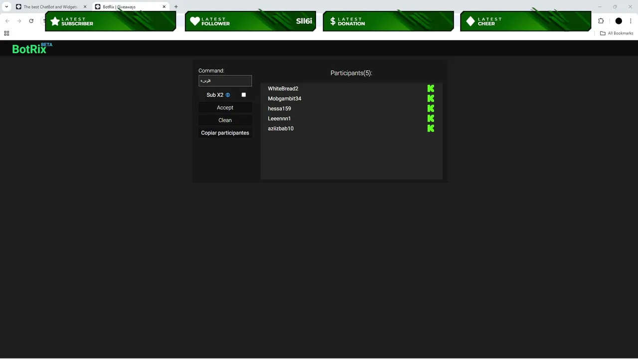Select participant aziizbab10
Viewport: 638px width, 359px height.
coord(281,129)
